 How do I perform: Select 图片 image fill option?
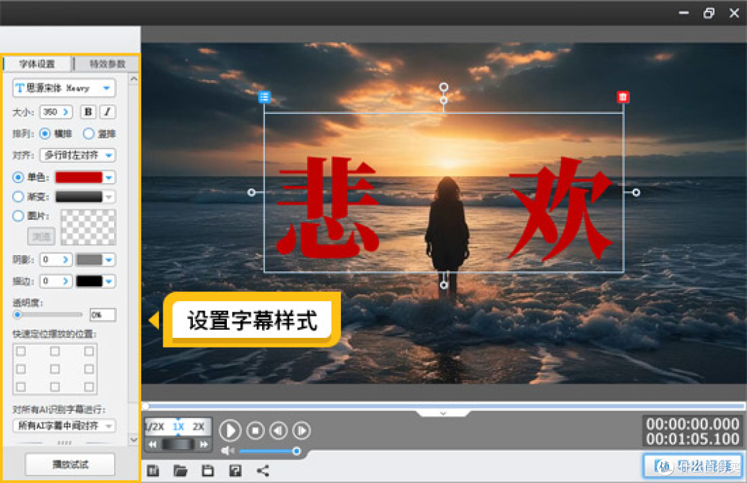(18, 216)
